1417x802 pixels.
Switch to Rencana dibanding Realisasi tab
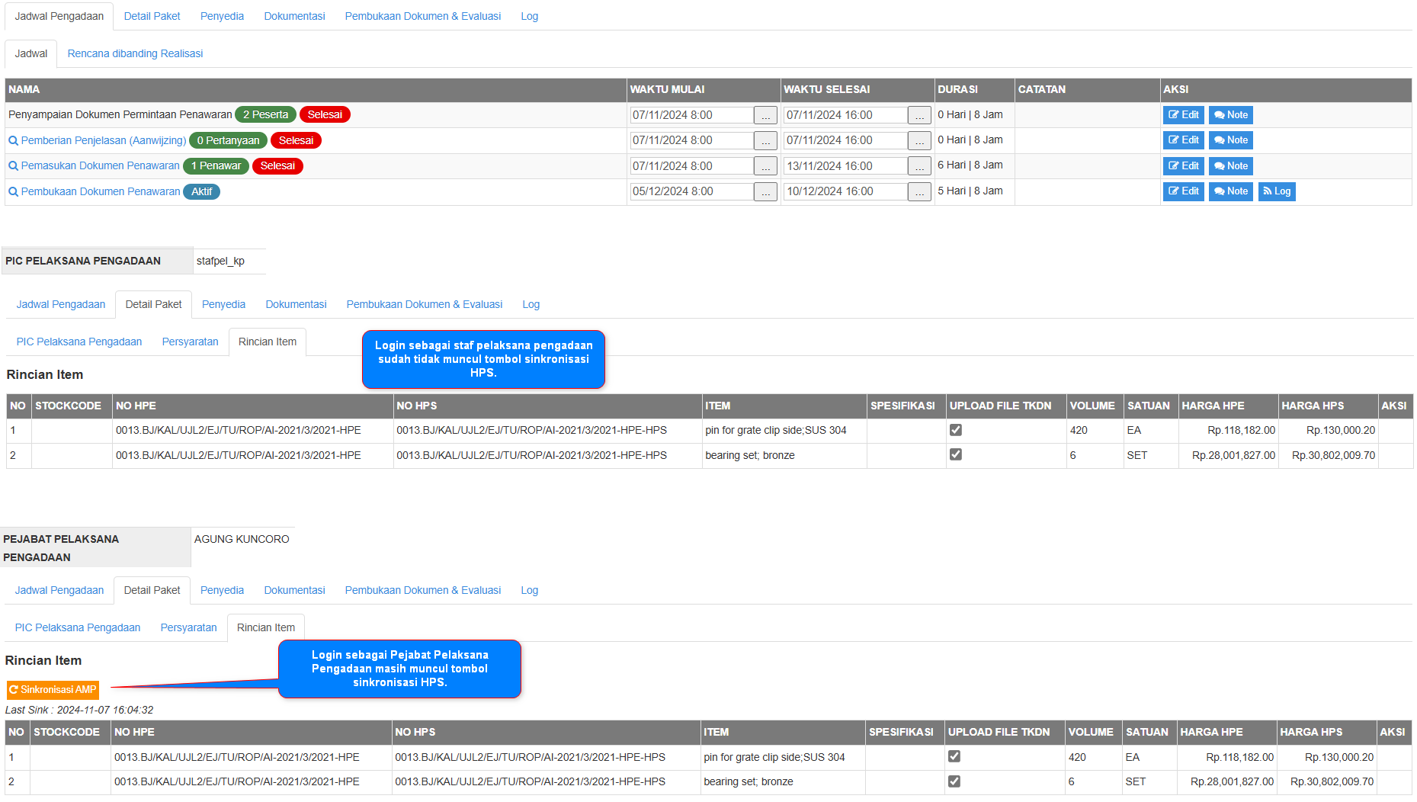pyautogui.click(x=135, y=53)
